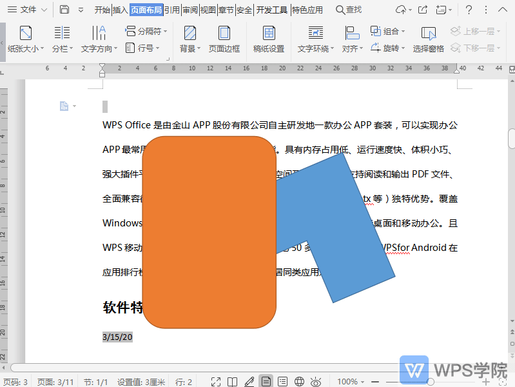The image size is (515, 387).
Task: Click the full screen icon in the status bar
Action: pos(216,381)
